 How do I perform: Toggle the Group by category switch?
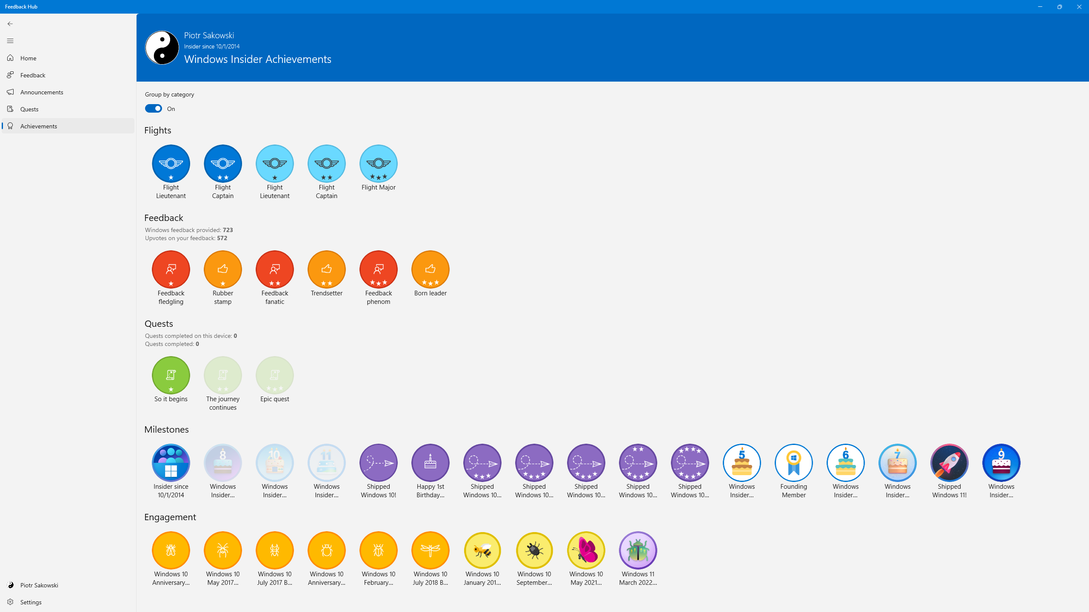(154, 108)
